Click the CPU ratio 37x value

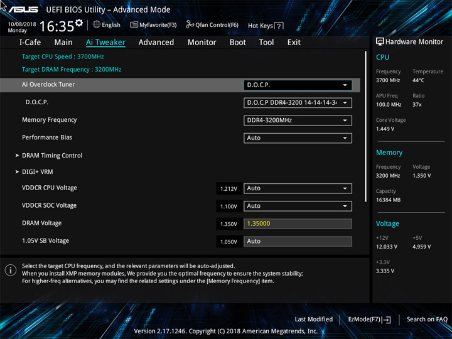(x=417, y=105)
